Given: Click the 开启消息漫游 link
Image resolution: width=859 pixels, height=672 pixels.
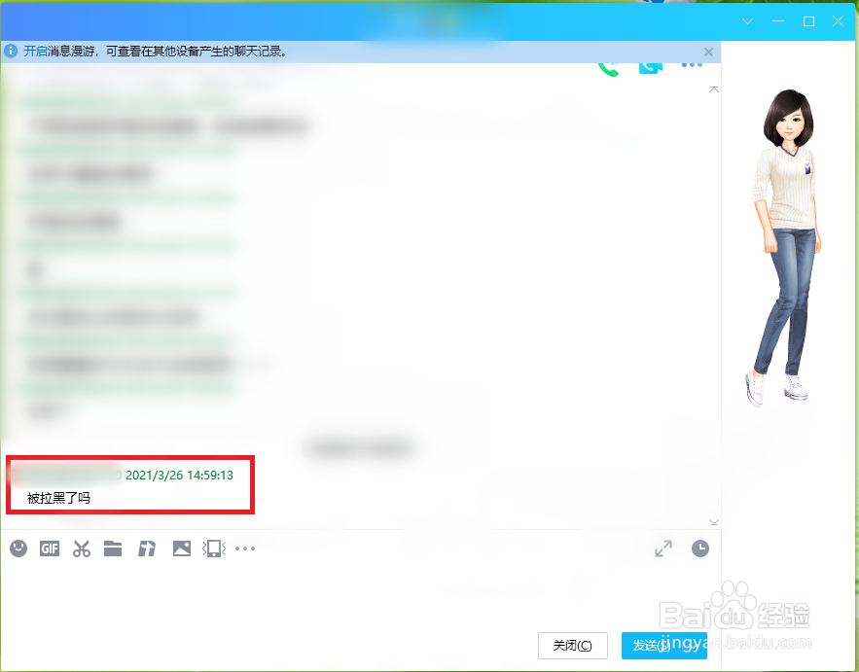Looking at the screenshot, I should point(34,52).
